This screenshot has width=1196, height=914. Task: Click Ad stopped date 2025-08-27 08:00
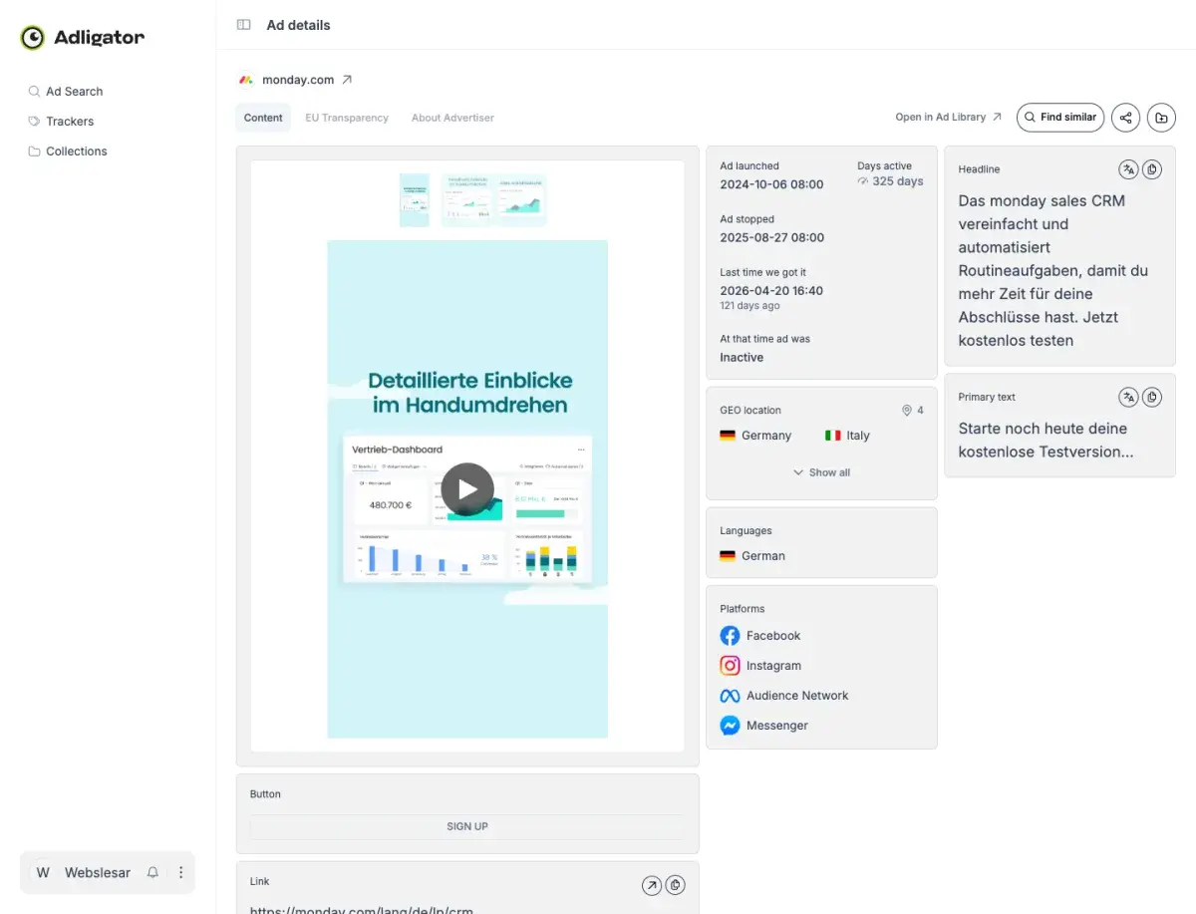coord(771,237)
